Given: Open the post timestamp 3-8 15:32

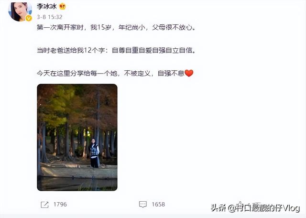Looking at the screenshot, I should tap(50, 17).
